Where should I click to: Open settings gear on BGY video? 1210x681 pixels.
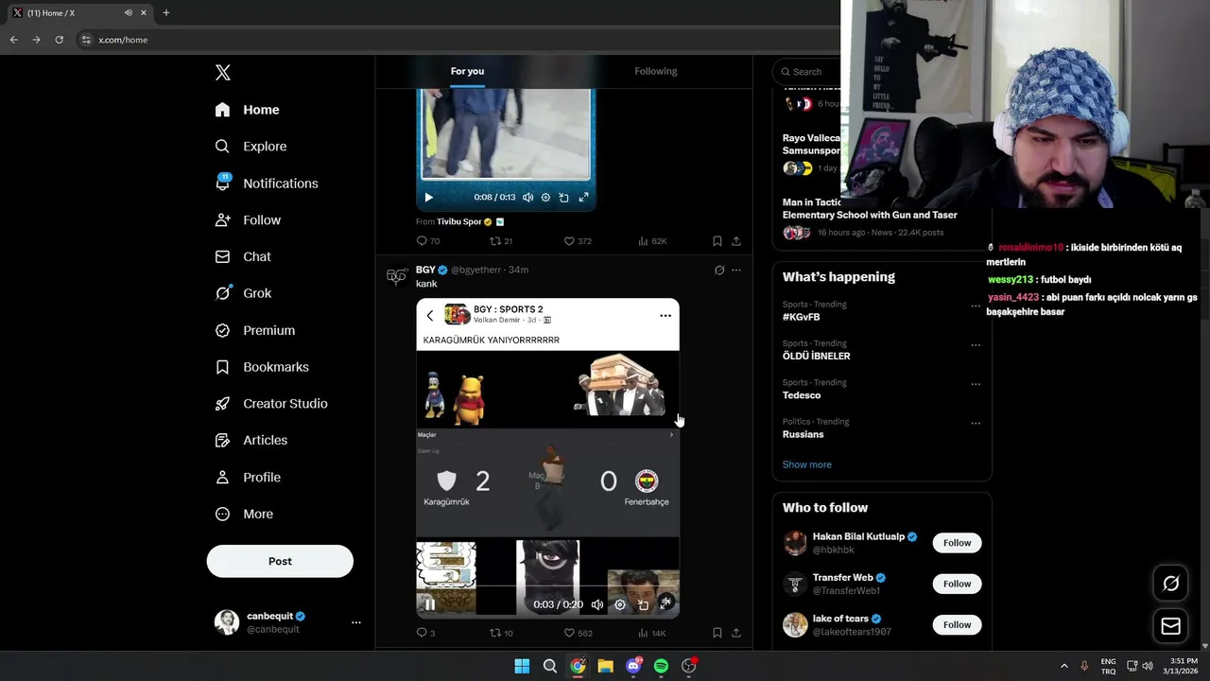620,604
